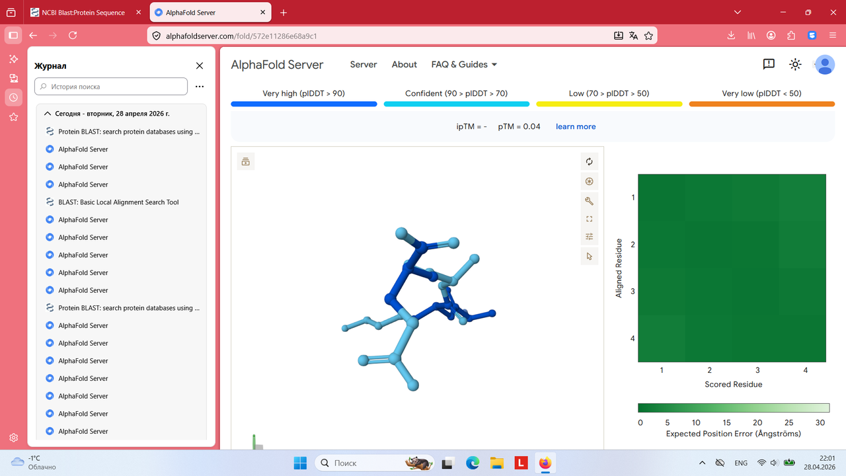Click the AlphaFold Server logo title

277,64
